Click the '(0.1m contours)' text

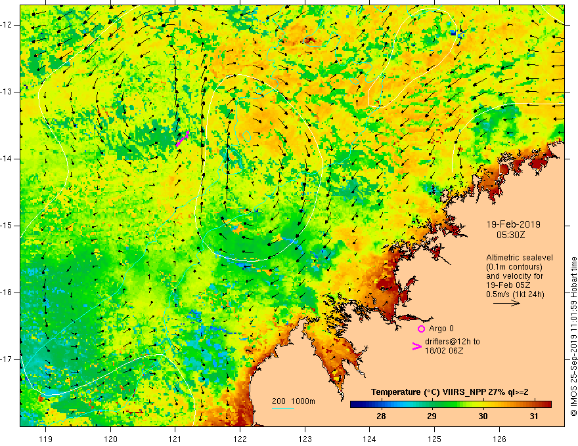point(514,267)
